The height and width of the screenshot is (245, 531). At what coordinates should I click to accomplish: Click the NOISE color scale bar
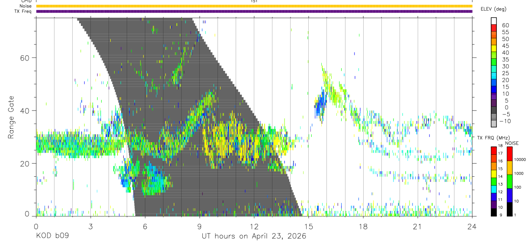pos(509,181)
